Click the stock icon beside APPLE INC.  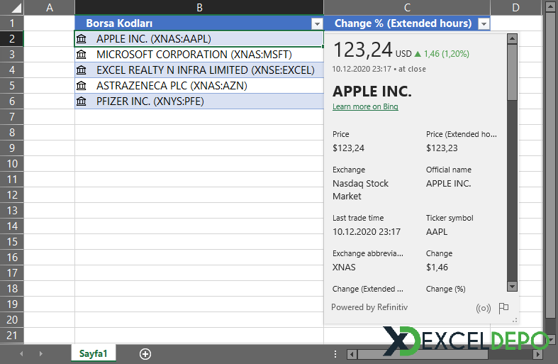82,39
